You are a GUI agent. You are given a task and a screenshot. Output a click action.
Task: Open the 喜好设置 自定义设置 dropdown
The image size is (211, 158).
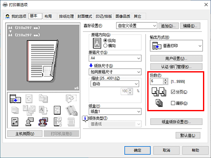tap(137, 26)
